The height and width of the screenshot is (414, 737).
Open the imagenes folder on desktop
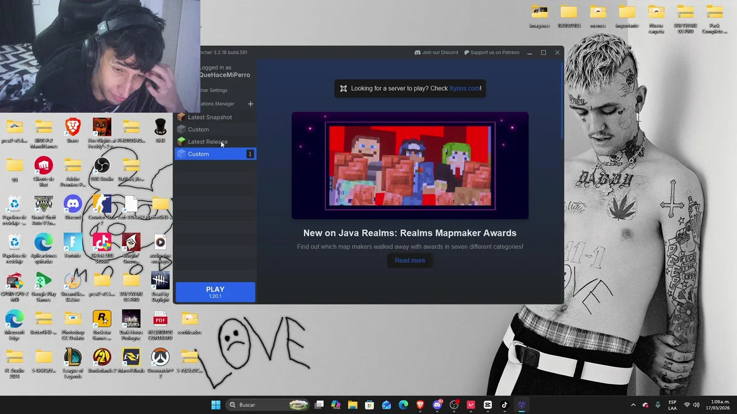click(540, 16)
